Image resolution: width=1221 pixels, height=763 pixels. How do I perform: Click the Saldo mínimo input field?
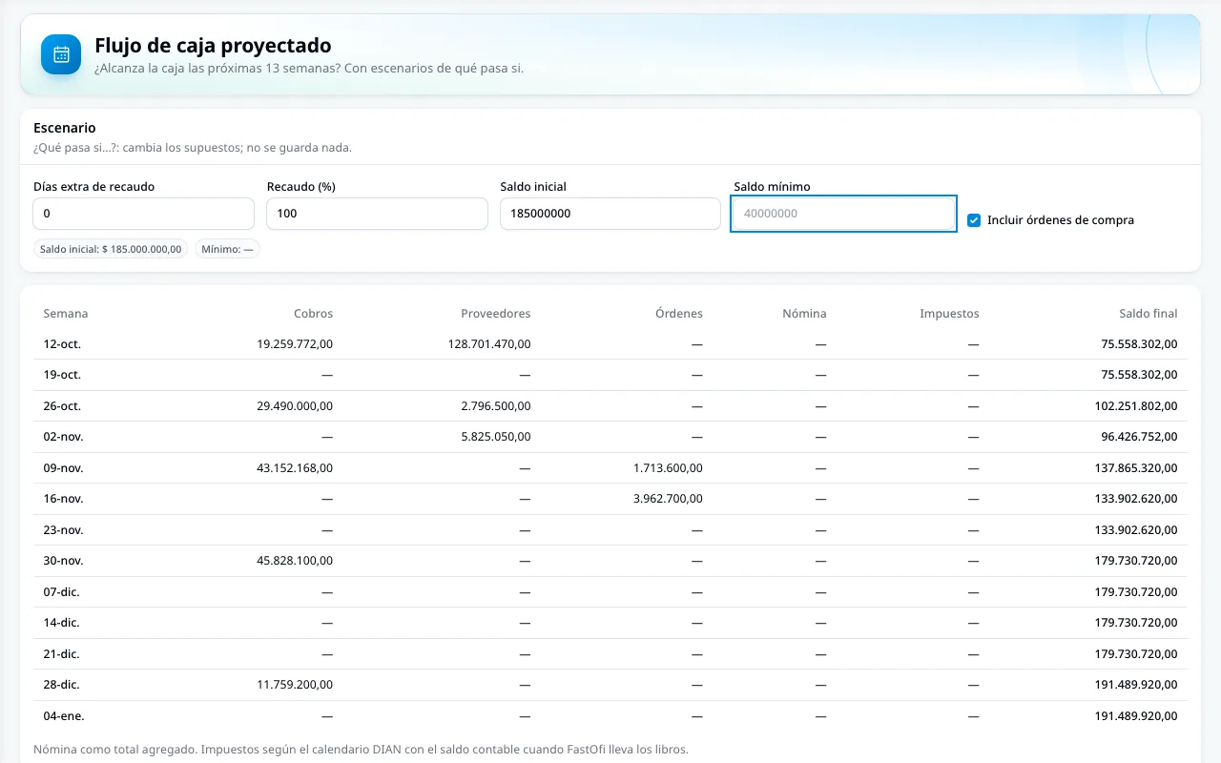(844, 214)
